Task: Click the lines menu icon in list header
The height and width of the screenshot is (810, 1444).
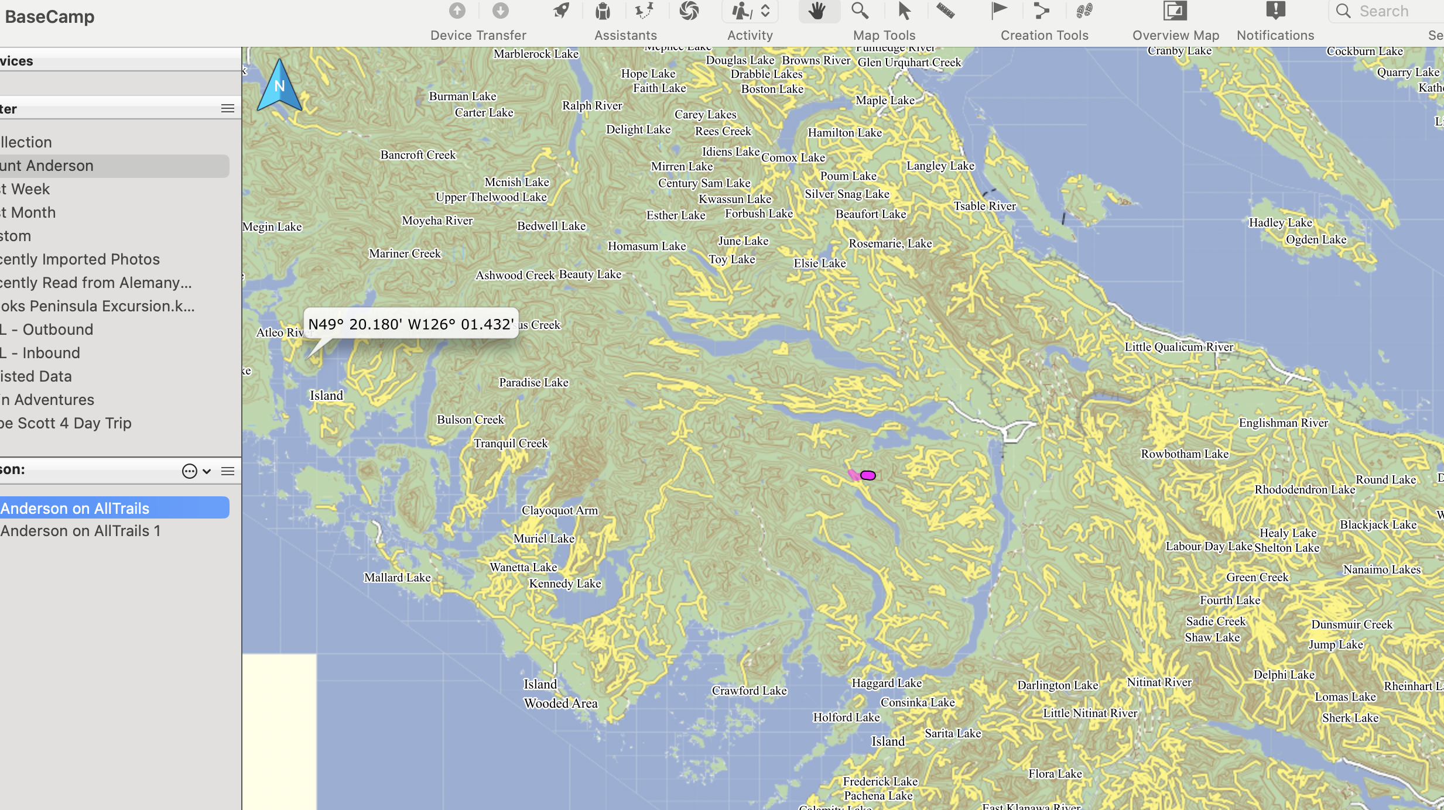Action: pos(228,471)
